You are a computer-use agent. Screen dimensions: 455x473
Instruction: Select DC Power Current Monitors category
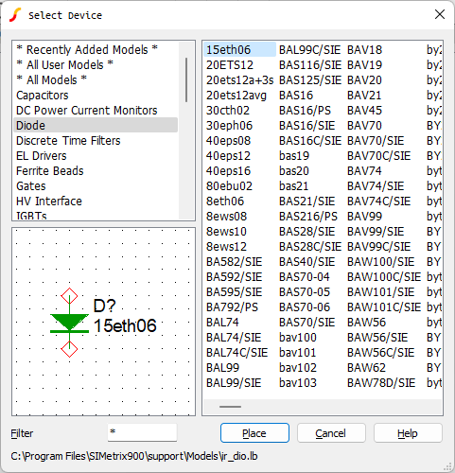click(x=87, y=111)
